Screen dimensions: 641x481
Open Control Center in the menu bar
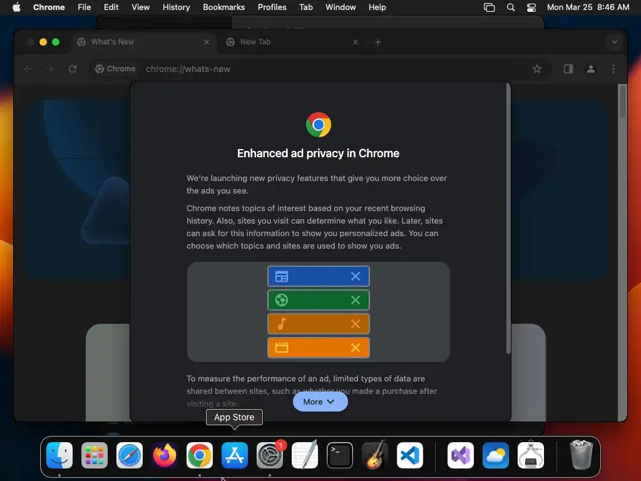[531, 8]
